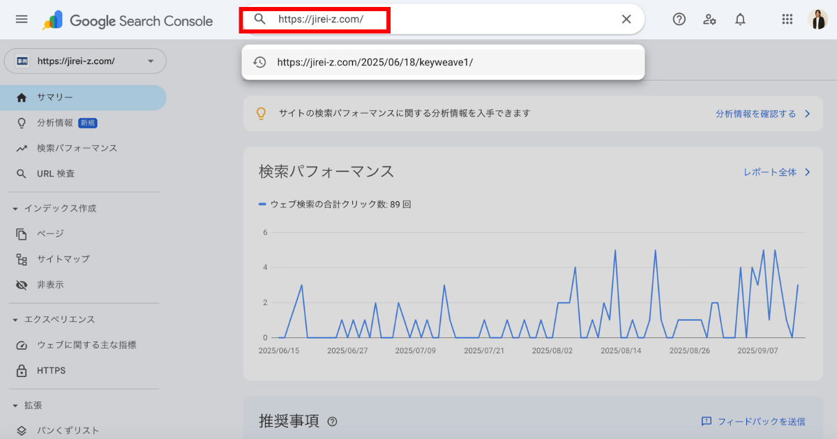This screenshot has width=837, height=439.
Task: Open the notifications bell
Action: click(740, 20)
